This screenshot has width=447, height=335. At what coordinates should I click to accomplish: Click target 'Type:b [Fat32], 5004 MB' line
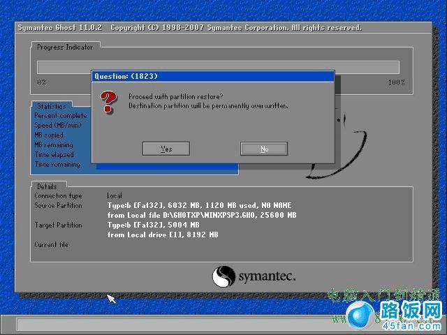(x=154, y=225)
